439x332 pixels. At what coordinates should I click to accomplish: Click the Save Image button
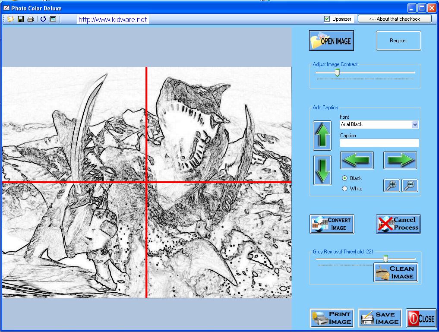click(380, 318)
